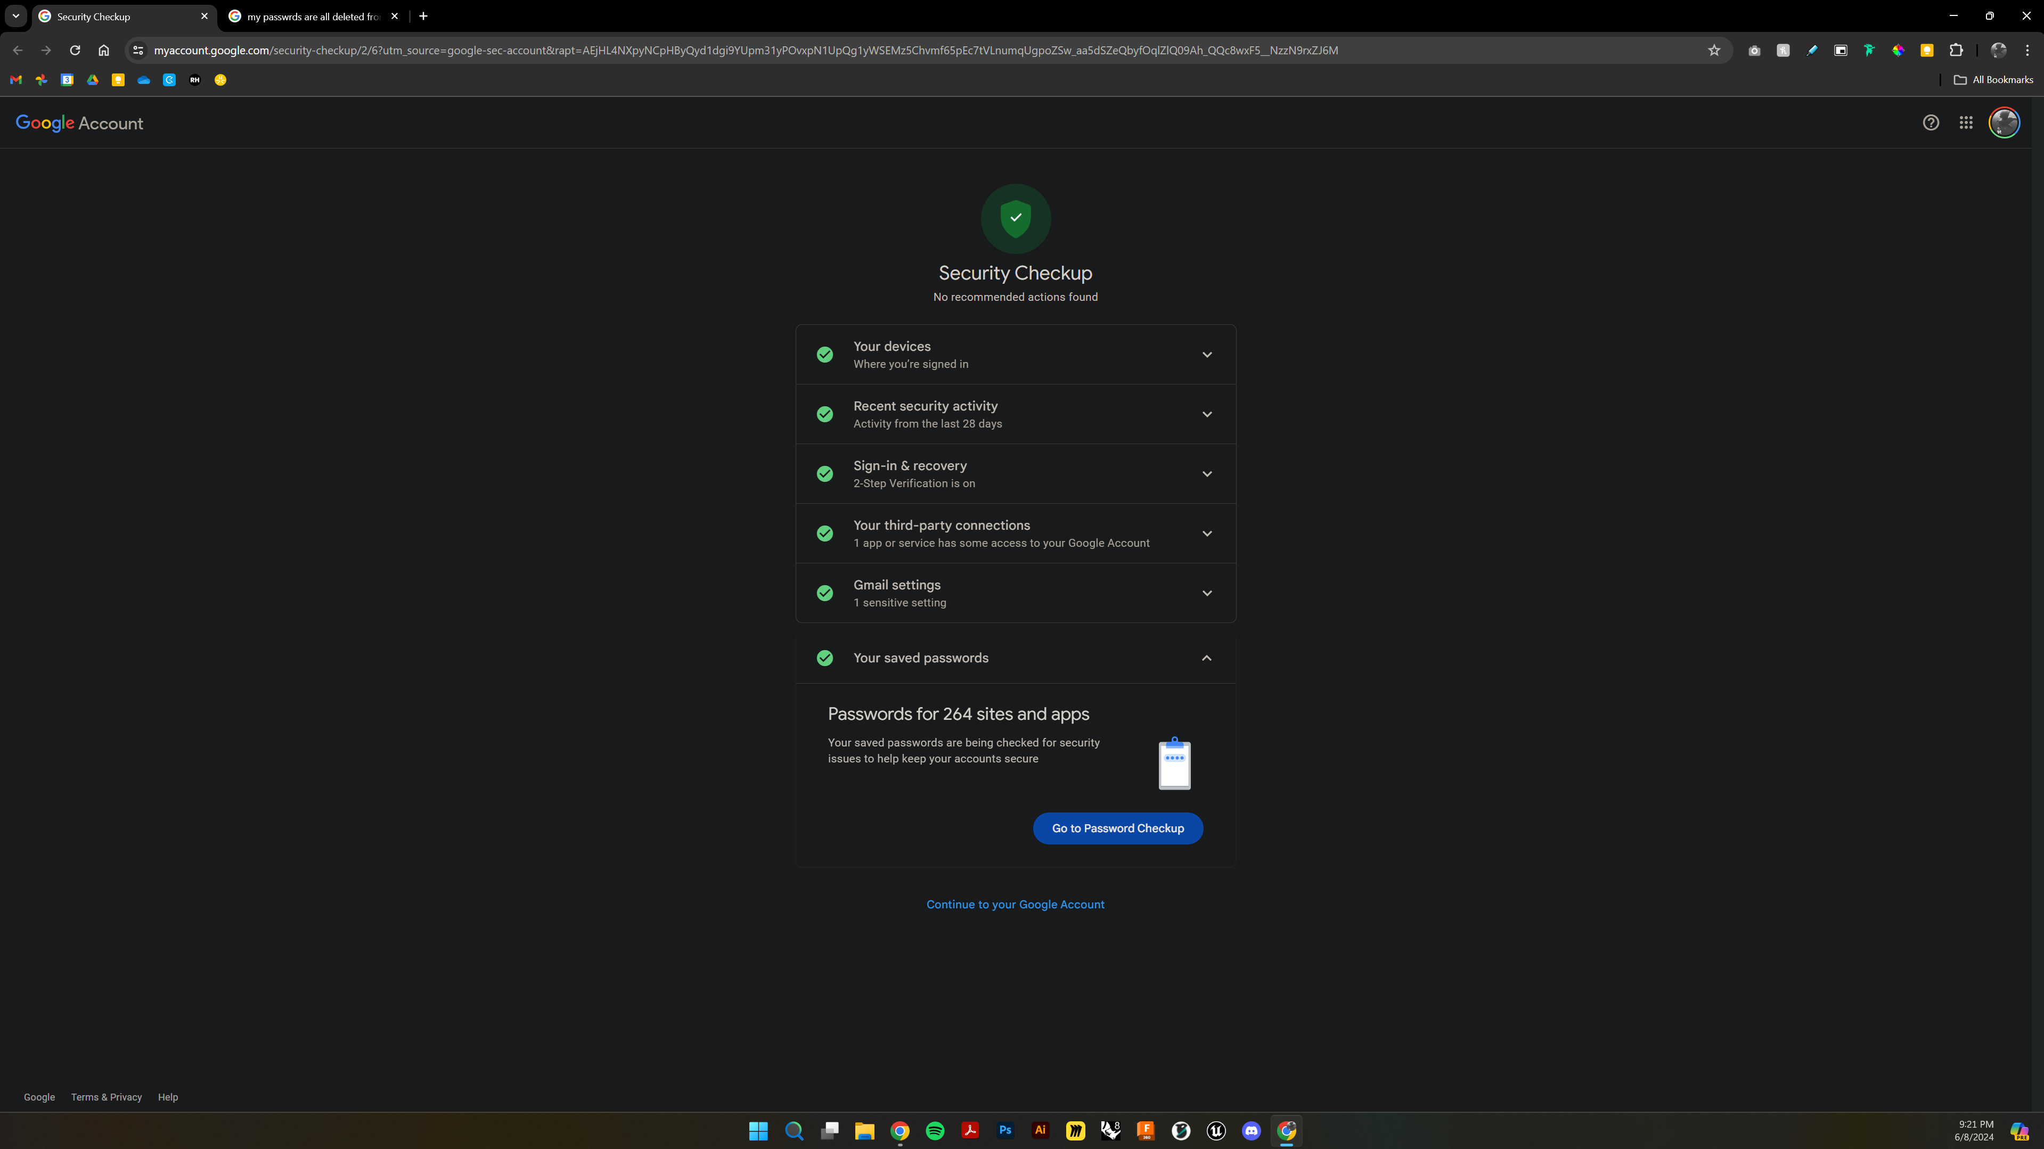Click the help question mark icon

pyautogui.click(x=1931, y=123)
